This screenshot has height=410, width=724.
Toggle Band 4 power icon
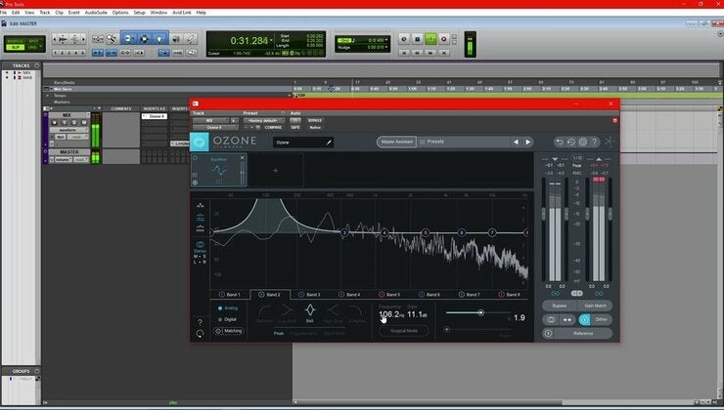[341, 295]
